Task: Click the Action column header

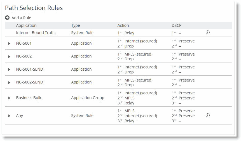Action: 123,25
